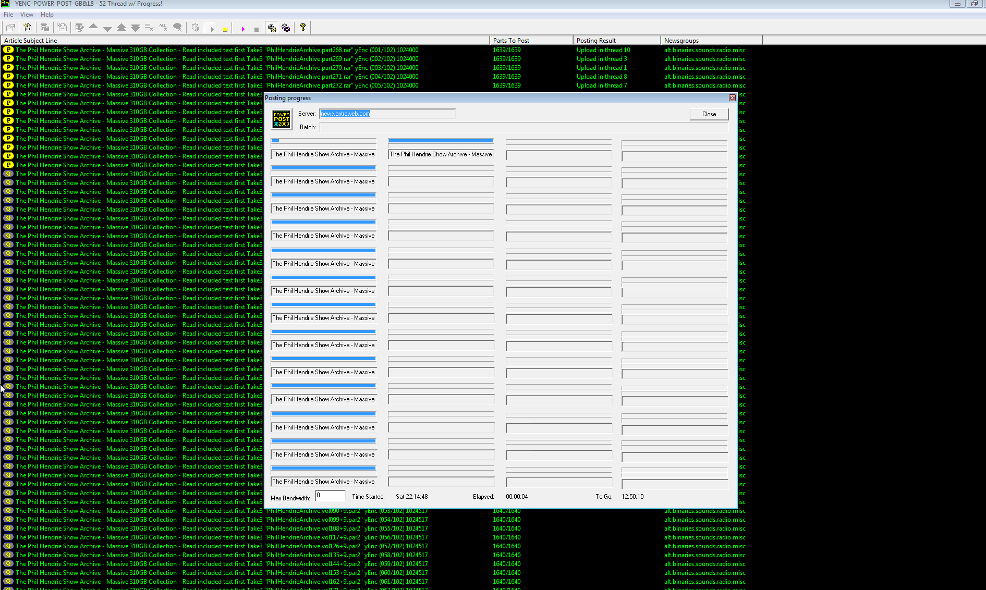Click the timer scheduled post icon
986x590 pixels.
point(196,28)
